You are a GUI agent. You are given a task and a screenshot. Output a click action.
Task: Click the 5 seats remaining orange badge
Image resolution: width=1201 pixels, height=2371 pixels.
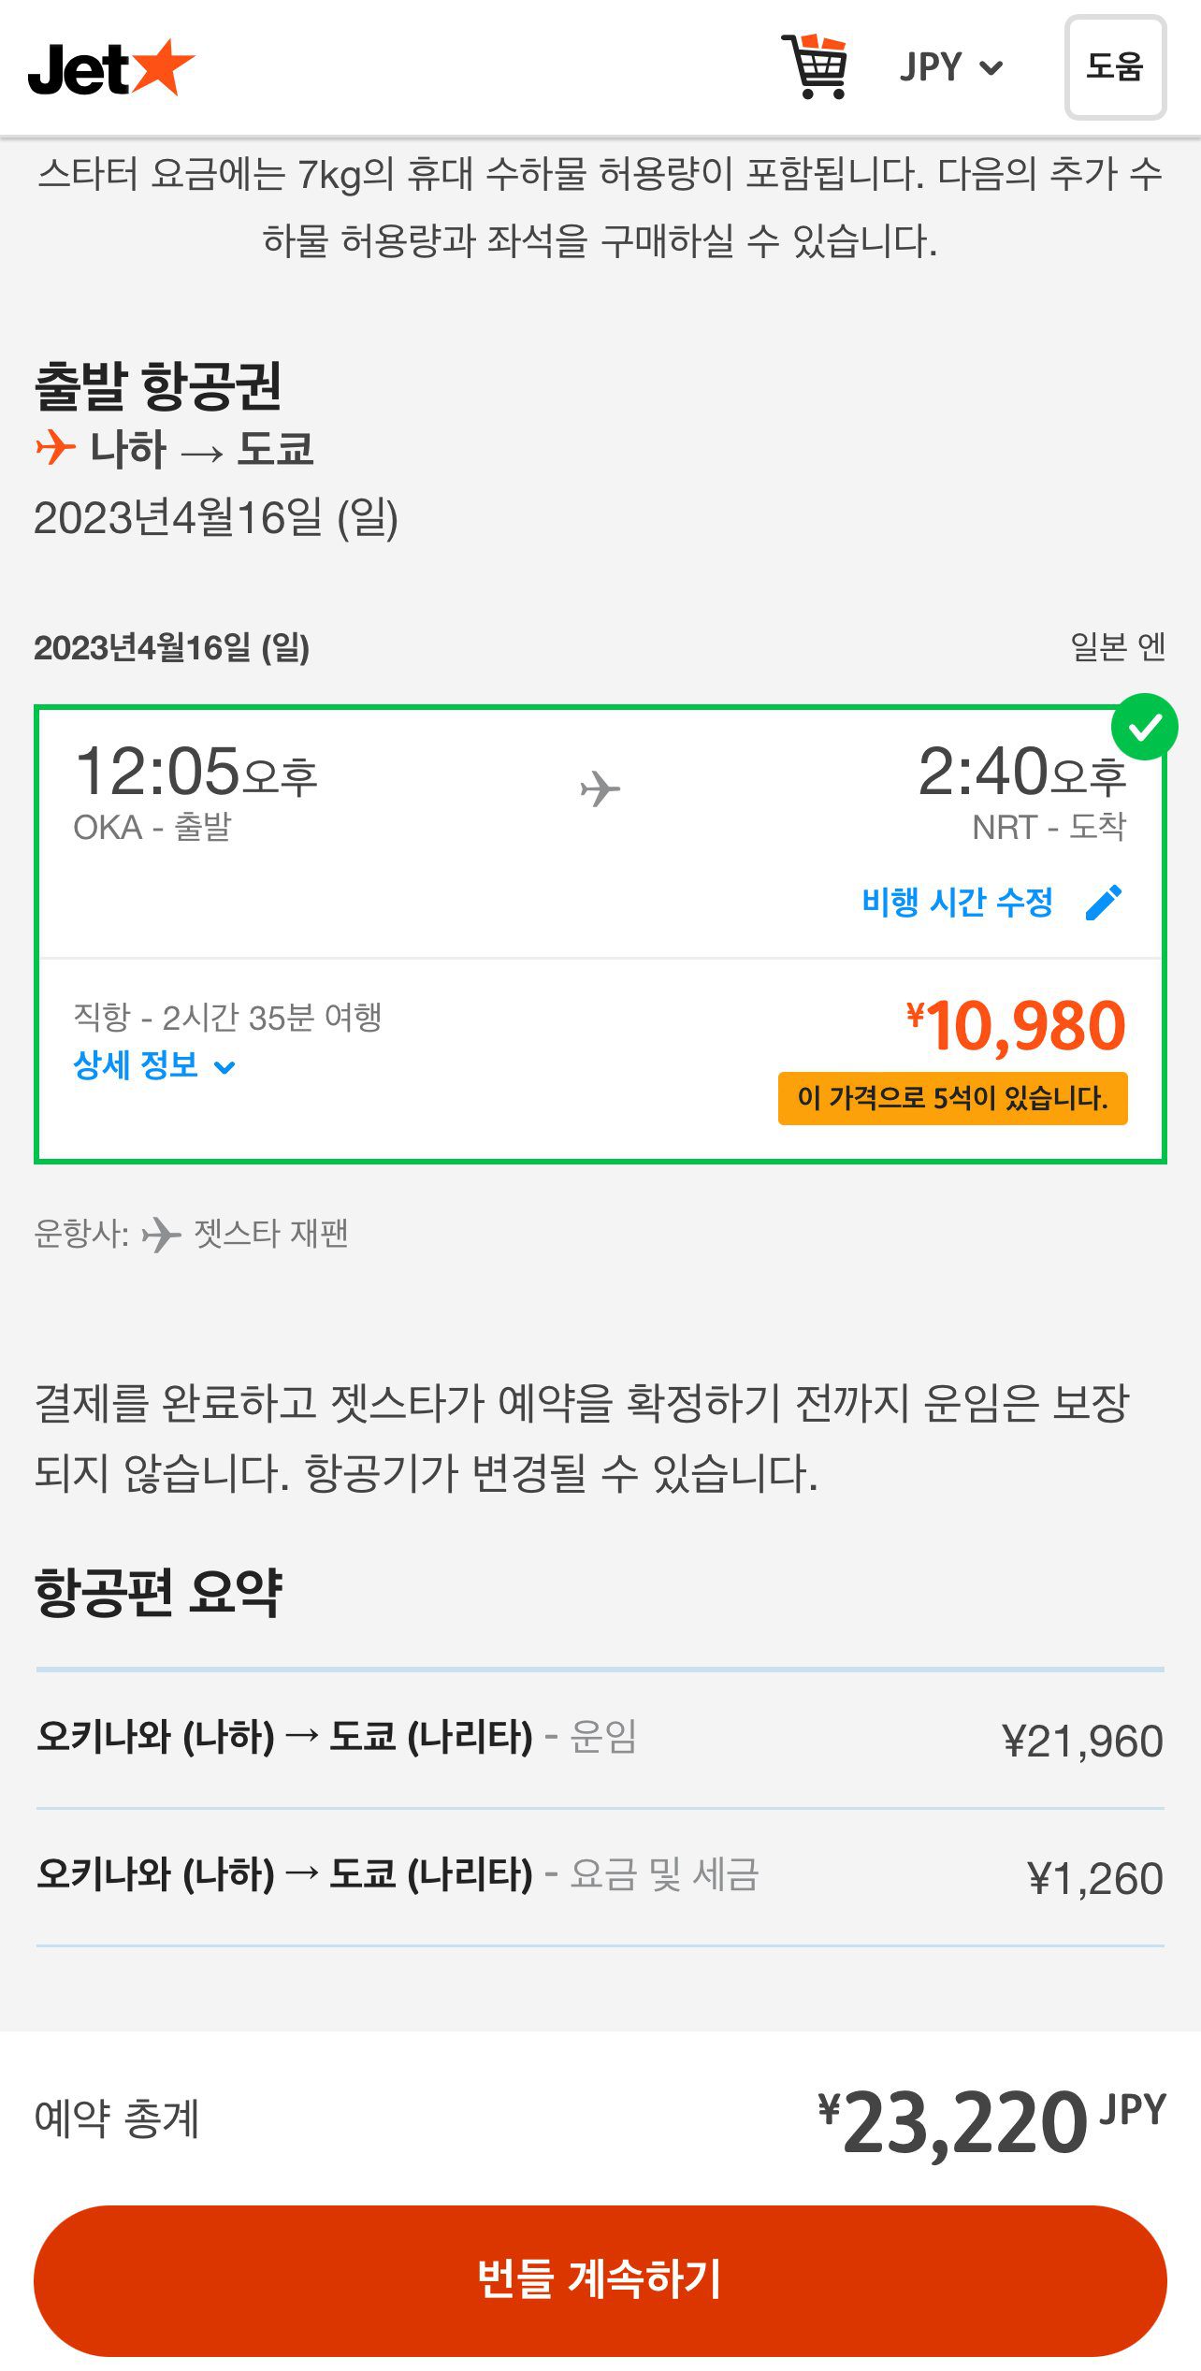click(x=952, y=1098)
